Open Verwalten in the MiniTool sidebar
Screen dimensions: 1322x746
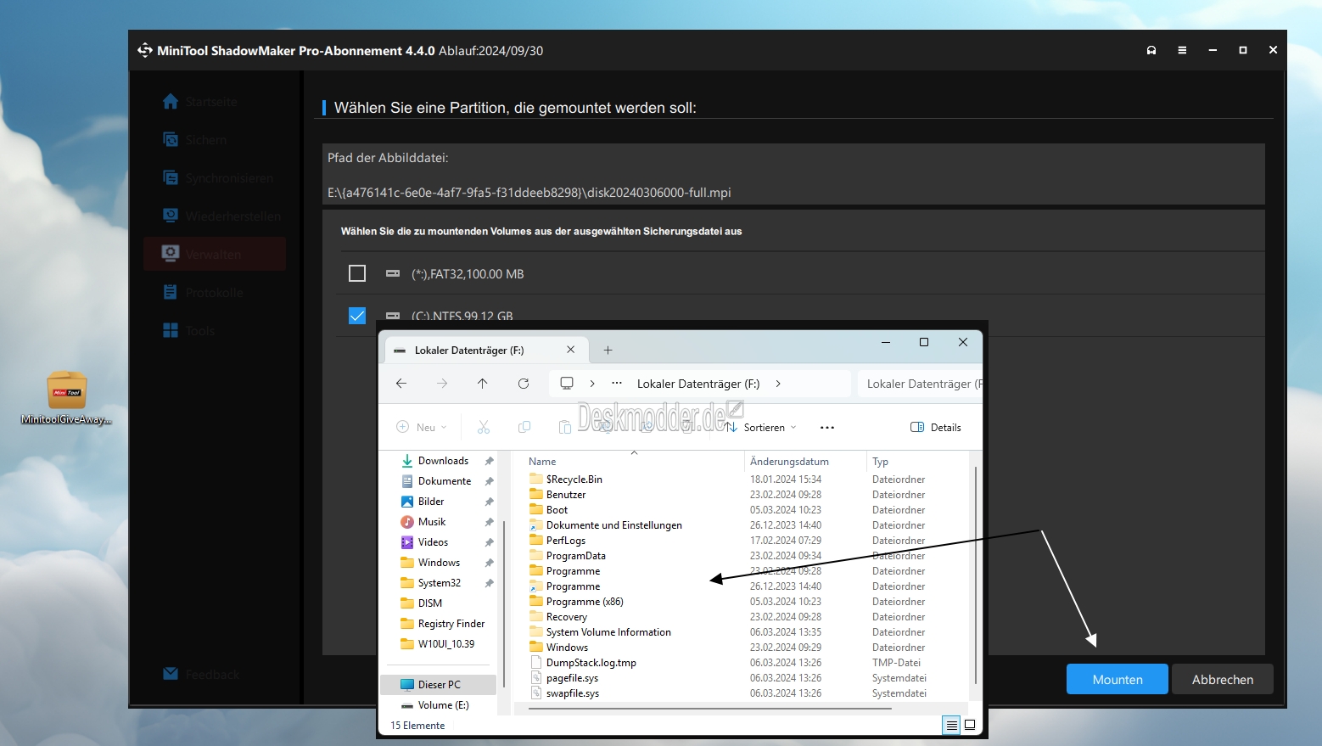pyautogui.click(x=213, y=255)
